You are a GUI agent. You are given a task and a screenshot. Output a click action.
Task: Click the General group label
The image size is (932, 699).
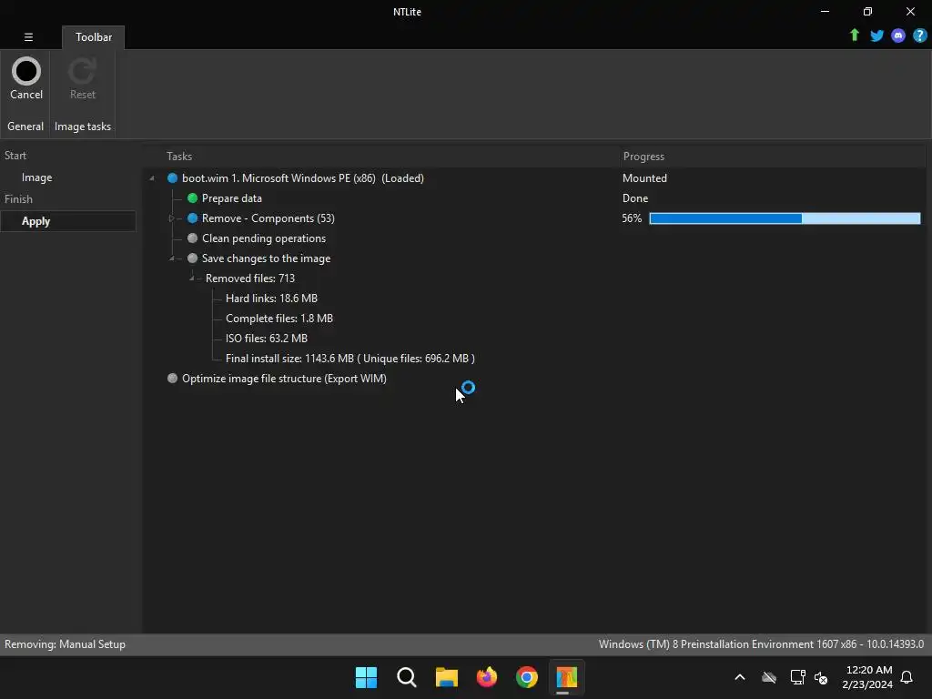click(x=25, y=127)
